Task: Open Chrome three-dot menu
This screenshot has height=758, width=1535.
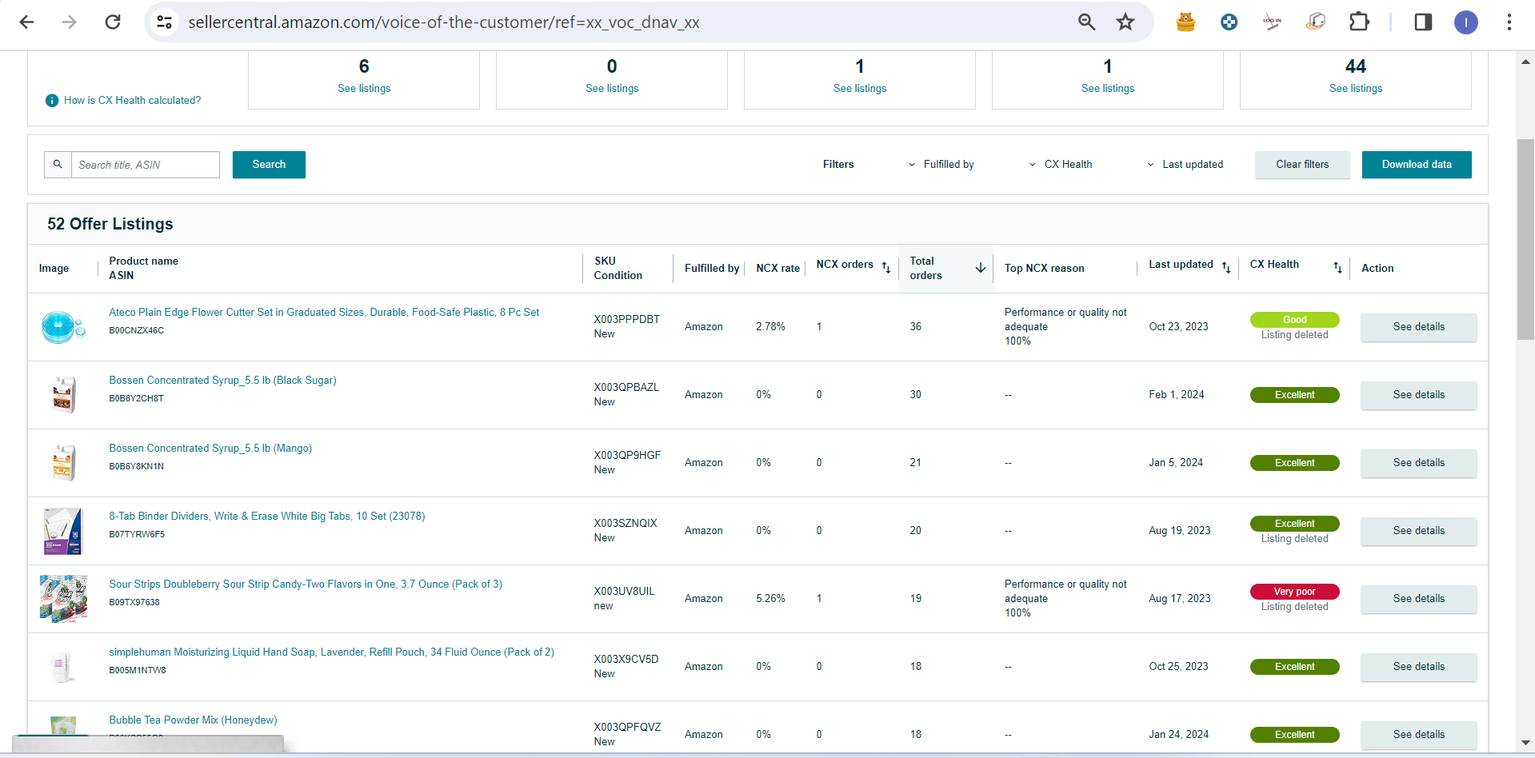Action: point(1509,22)
